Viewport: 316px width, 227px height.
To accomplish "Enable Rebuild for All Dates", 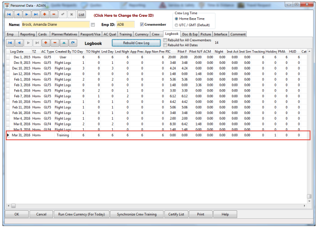I will (165, 45).
